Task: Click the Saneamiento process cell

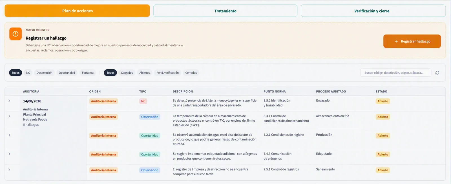Action: click(325, 169)
